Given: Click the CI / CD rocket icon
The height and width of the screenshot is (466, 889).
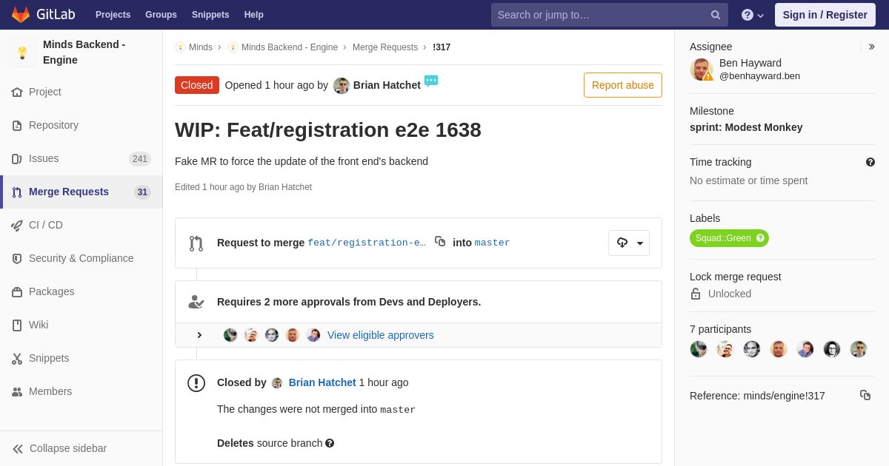Looking at the screenshot, I should click(17, 226).
